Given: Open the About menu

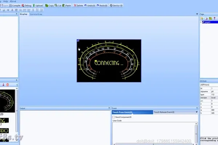Looking at the screenshot, I should [13, 1].
